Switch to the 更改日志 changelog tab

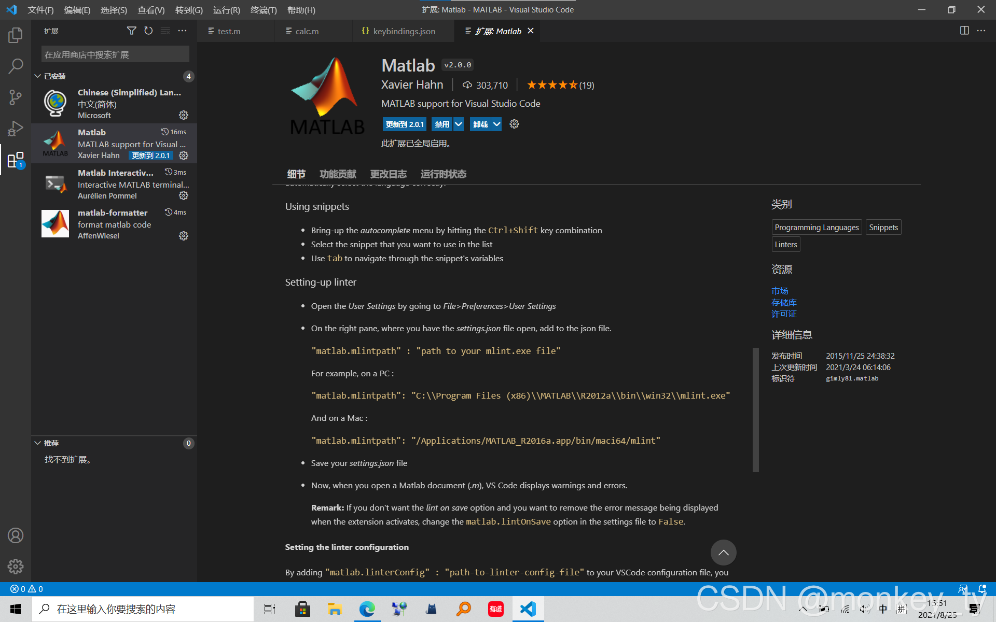(x=389, y=174)
